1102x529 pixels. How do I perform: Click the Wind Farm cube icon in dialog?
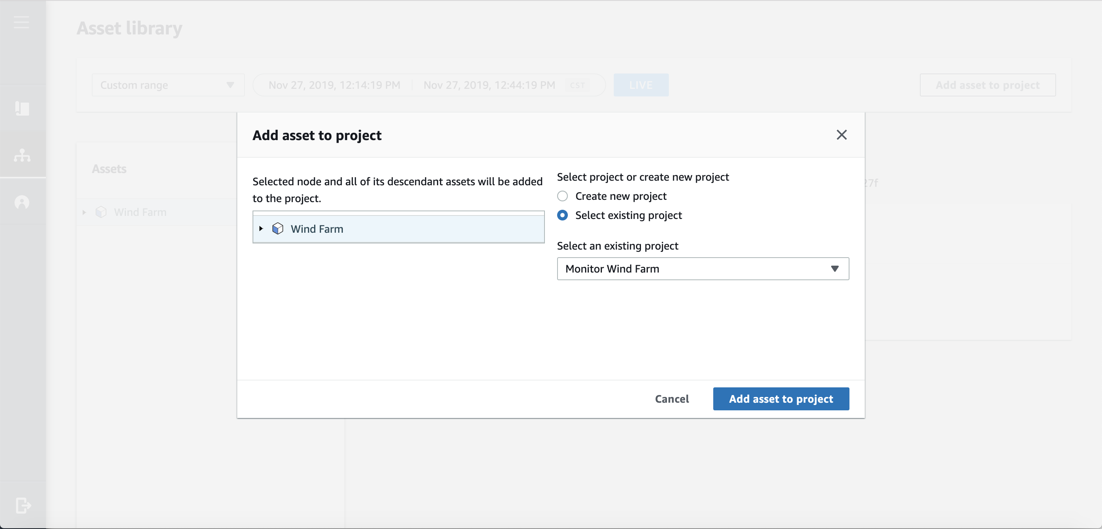278,229
